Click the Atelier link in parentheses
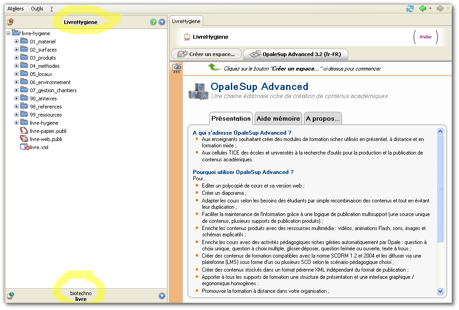This screenshot has width=459, height=310. pyautogui.click(x=426, y=37)
